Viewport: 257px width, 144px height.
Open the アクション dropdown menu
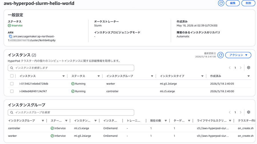(238, 55)
